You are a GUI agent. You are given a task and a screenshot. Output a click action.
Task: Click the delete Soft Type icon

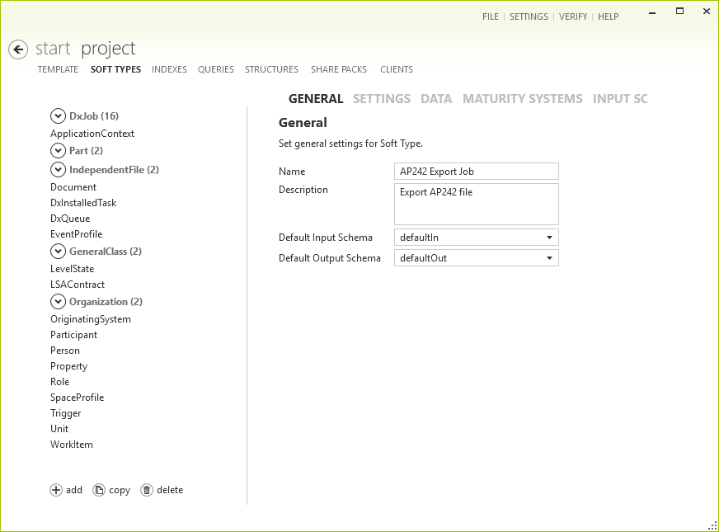pyautogui.click(x=147, y=489)
